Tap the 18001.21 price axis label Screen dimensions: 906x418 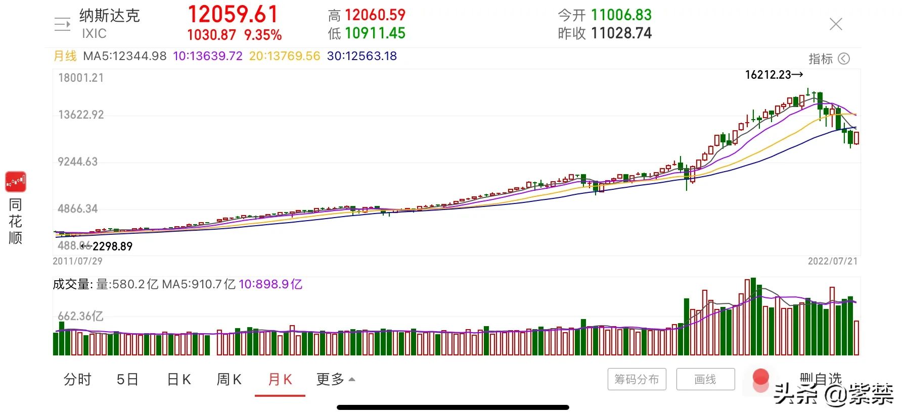pos(81,78)
